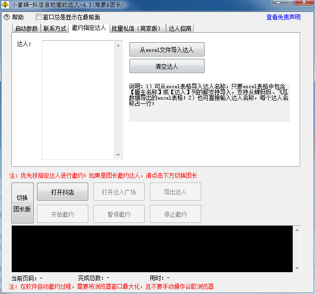This screenshot has height=294, width=315.
Task: Click the 开始邀约 button
Action: 63,214
